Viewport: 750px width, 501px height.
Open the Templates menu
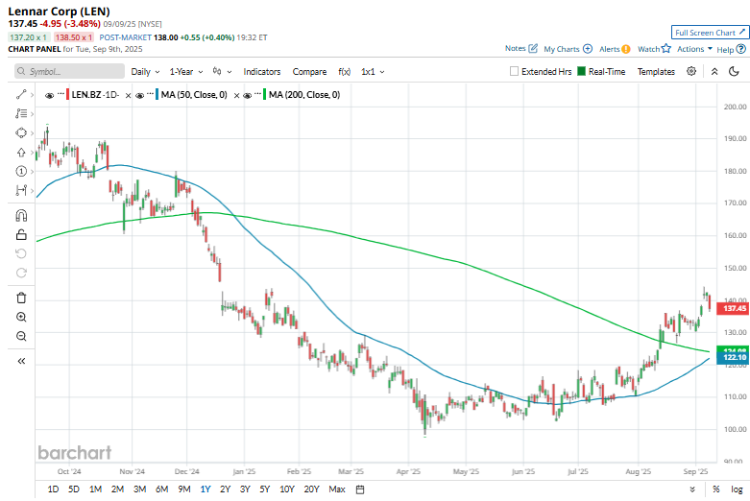(656, 72)
